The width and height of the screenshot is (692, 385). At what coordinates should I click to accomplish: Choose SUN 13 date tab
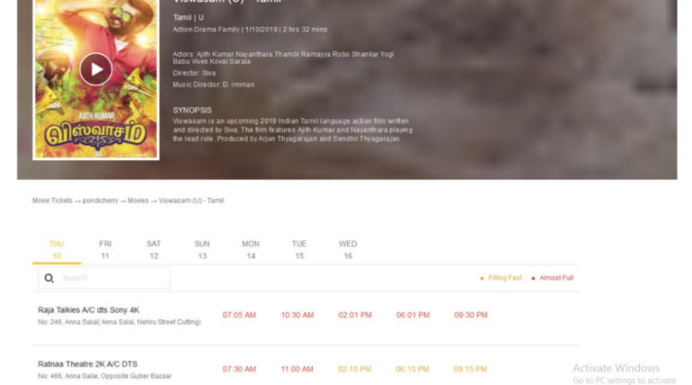(202, 250)
